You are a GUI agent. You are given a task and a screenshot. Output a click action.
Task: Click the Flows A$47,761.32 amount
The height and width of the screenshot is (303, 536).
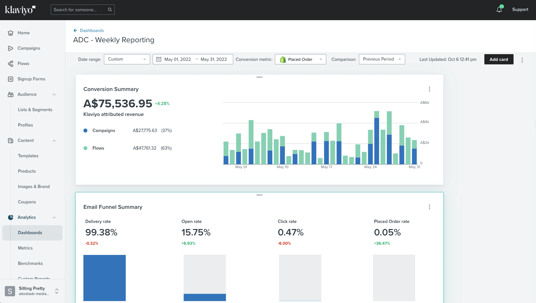pyautogui.click(x=145, y=148)
